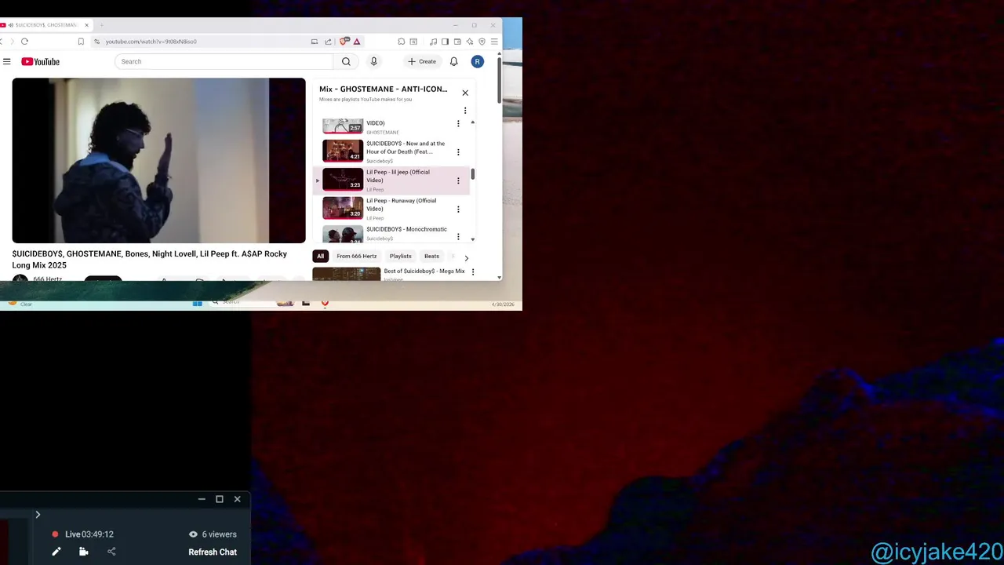Click the stream share icon
This screenshot has width=1004, height=565.
tap(111, 552)
